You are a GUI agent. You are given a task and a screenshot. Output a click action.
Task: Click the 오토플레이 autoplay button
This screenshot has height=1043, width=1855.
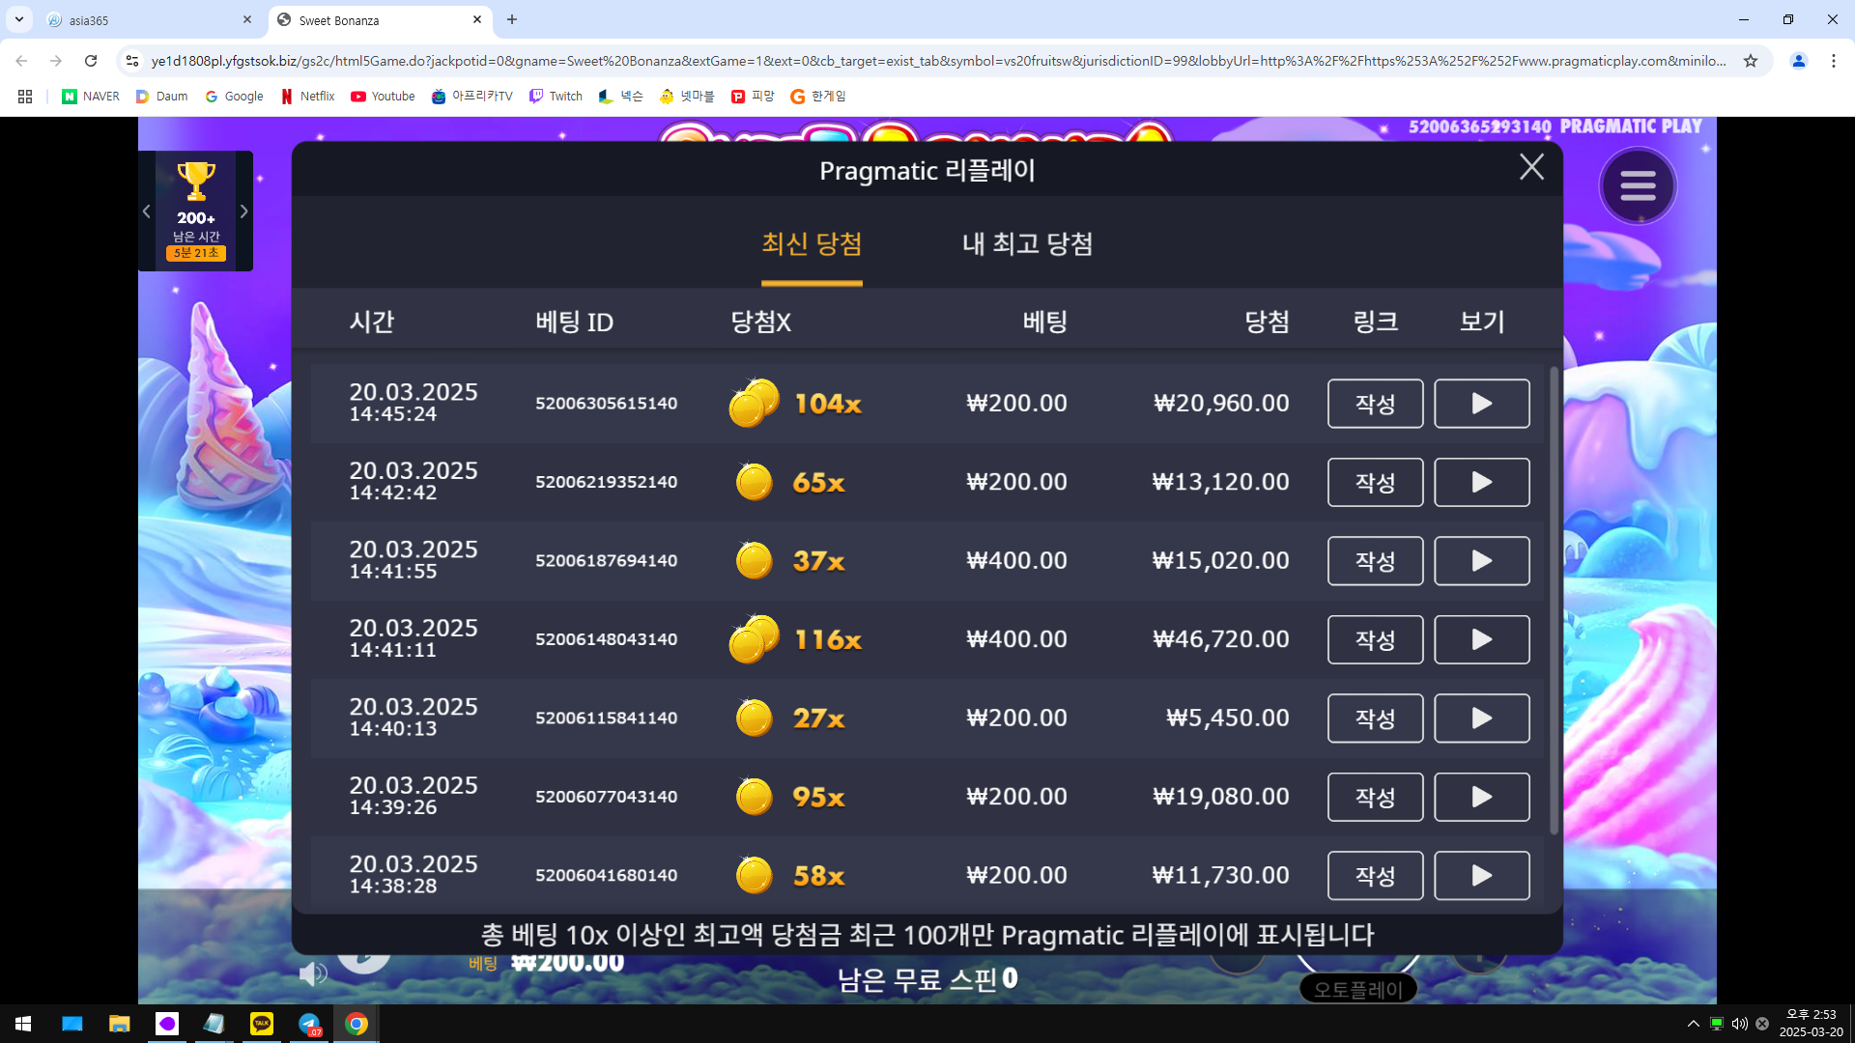click(x=1357, y=989)
